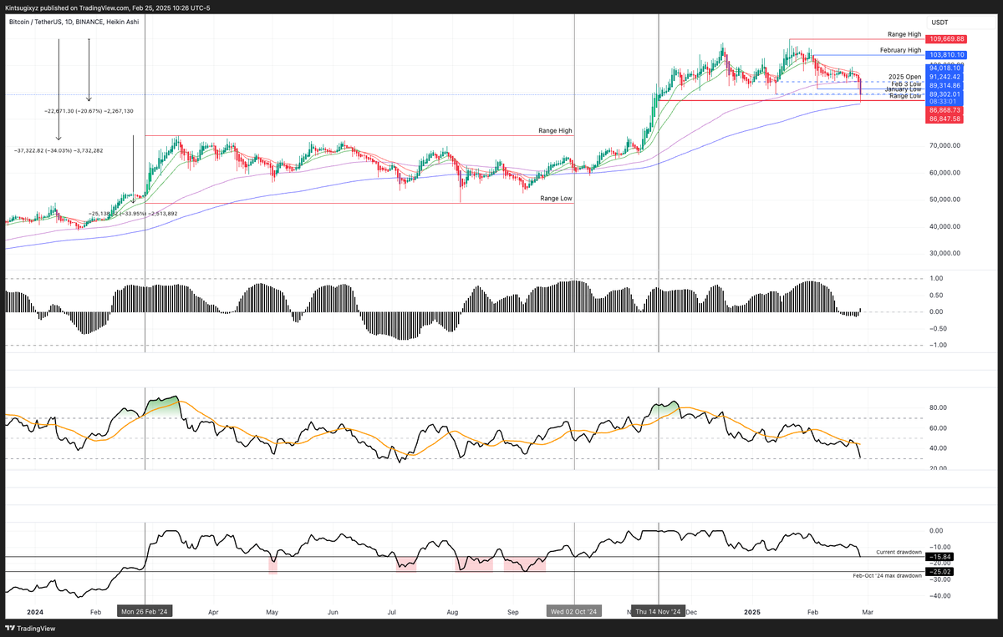This screenshot has height=637, width=1003.
Task: Select the February High line label
Action: (x=900, y=50)
